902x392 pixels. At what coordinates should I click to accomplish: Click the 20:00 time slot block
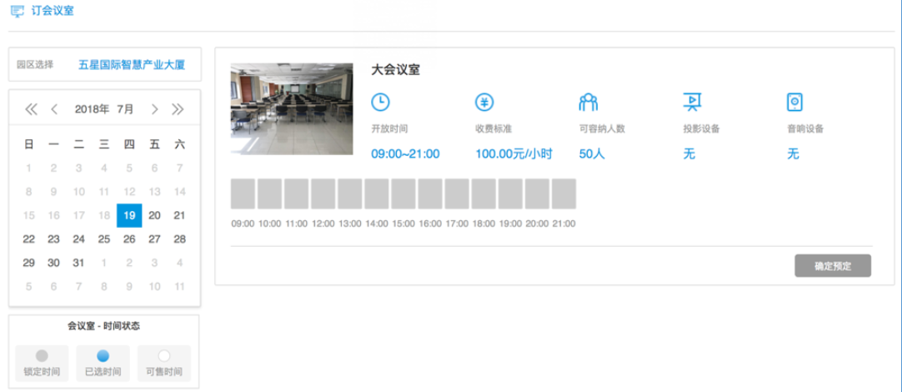coord(538,194)
